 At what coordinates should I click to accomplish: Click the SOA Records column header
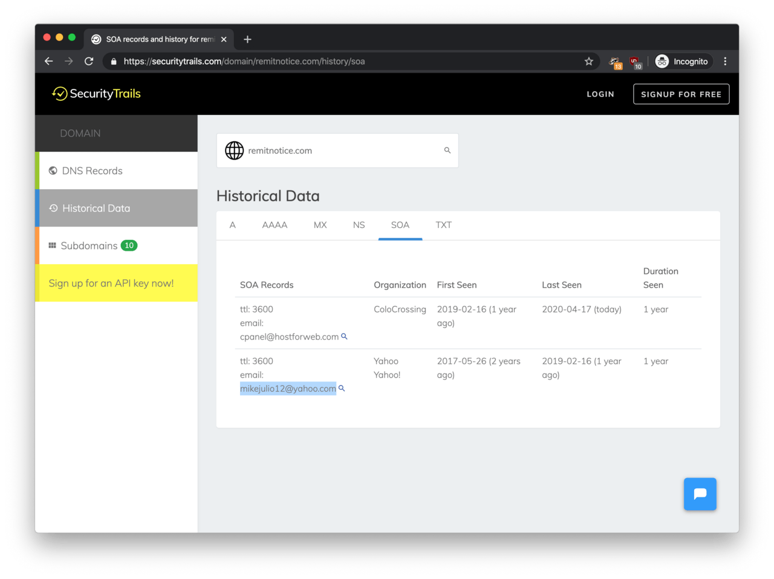point(267,285)
